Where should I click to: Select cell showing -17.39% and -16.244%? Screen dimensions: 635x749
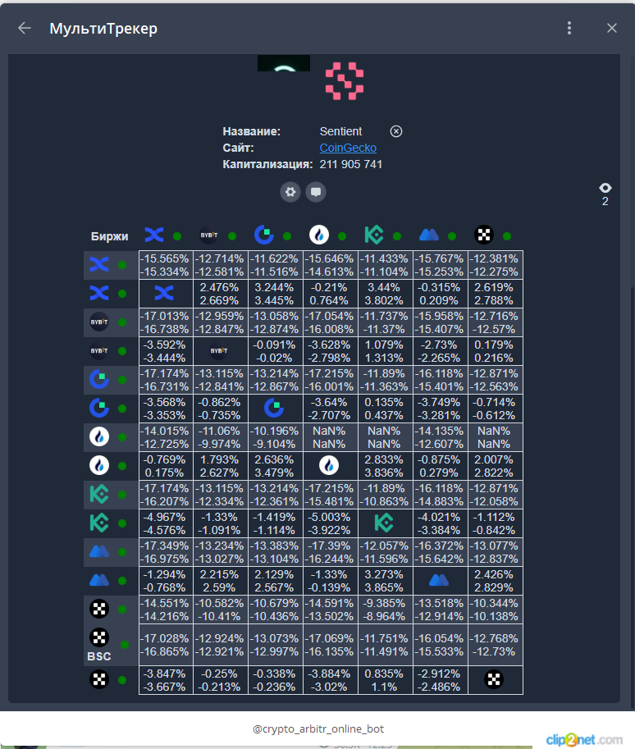330,552
